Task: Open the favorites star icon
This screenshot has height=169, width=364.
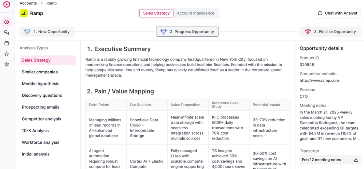Action: 7,54
